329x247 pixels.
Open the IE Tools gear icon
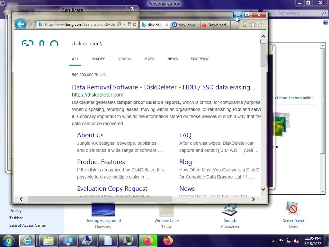(261, 24)
